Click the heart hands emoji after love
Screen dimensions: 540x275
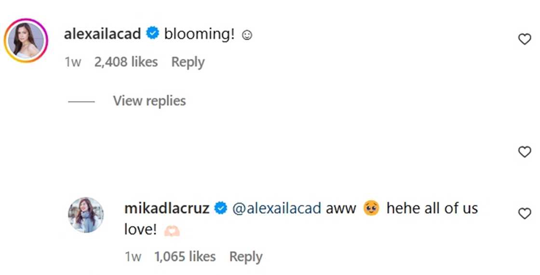(x=172, y=231)
